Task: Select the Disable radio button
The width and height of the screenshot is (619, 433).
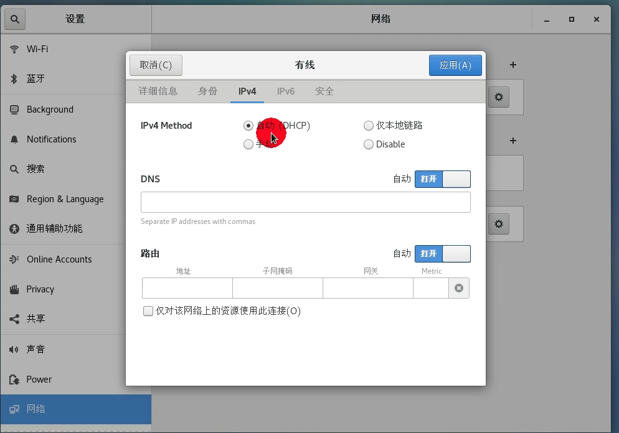Action: (368, 144)
